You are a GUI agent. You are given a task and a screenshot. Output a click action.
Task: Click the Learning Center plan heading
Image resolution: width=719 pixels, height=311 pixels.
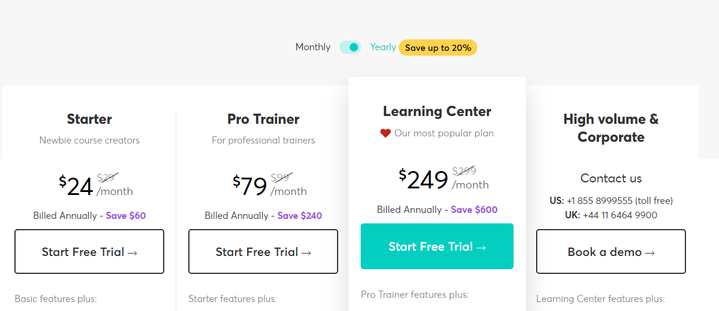[437, 111]
